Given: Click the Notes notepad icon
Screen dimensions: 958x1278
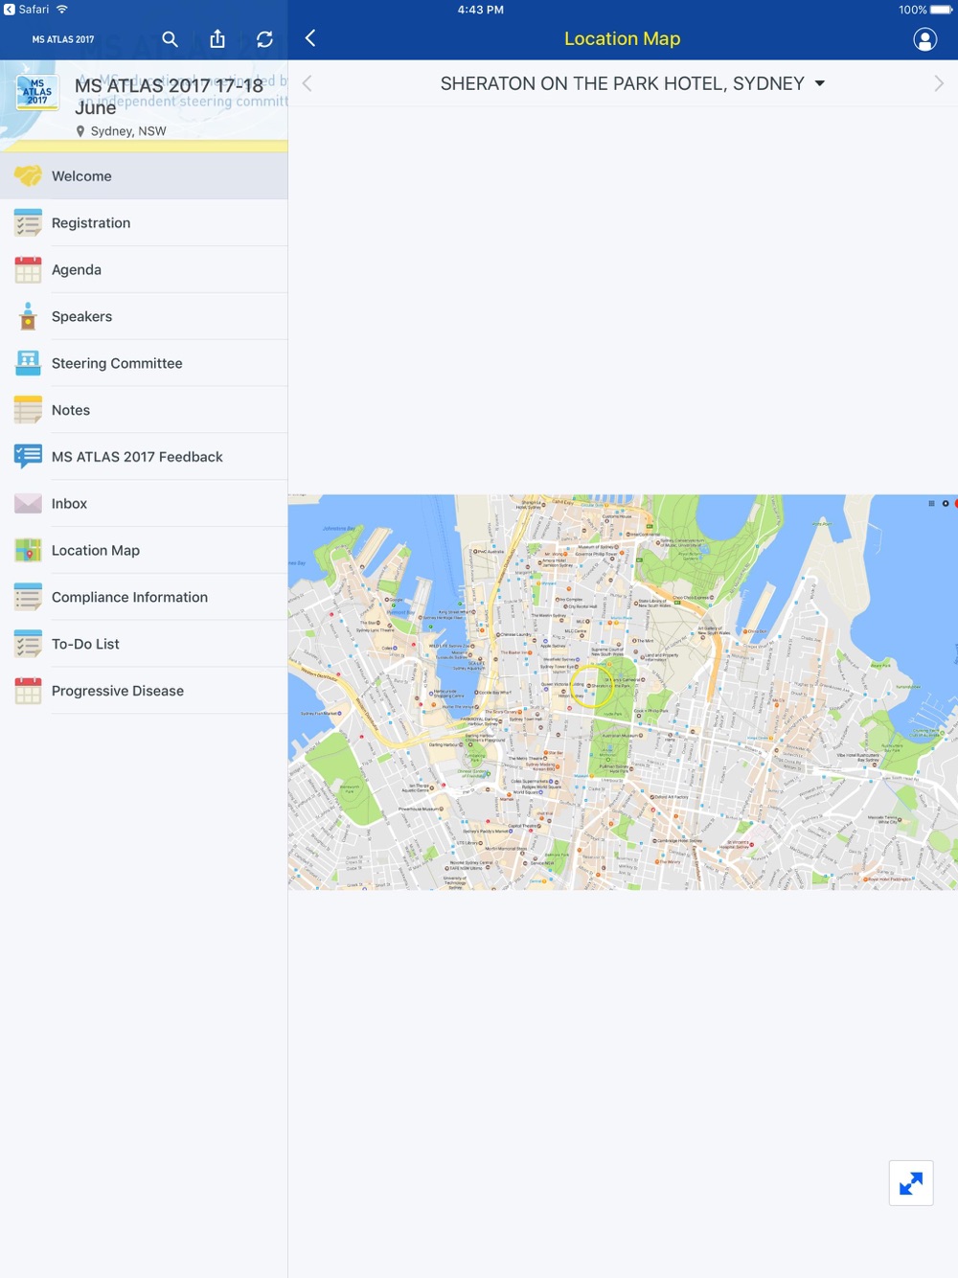Looking at the screenshot, I should 28,410.
